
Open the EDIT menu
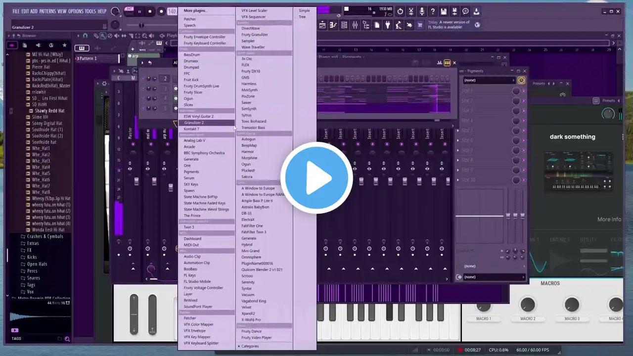click(x=25, y=11)
